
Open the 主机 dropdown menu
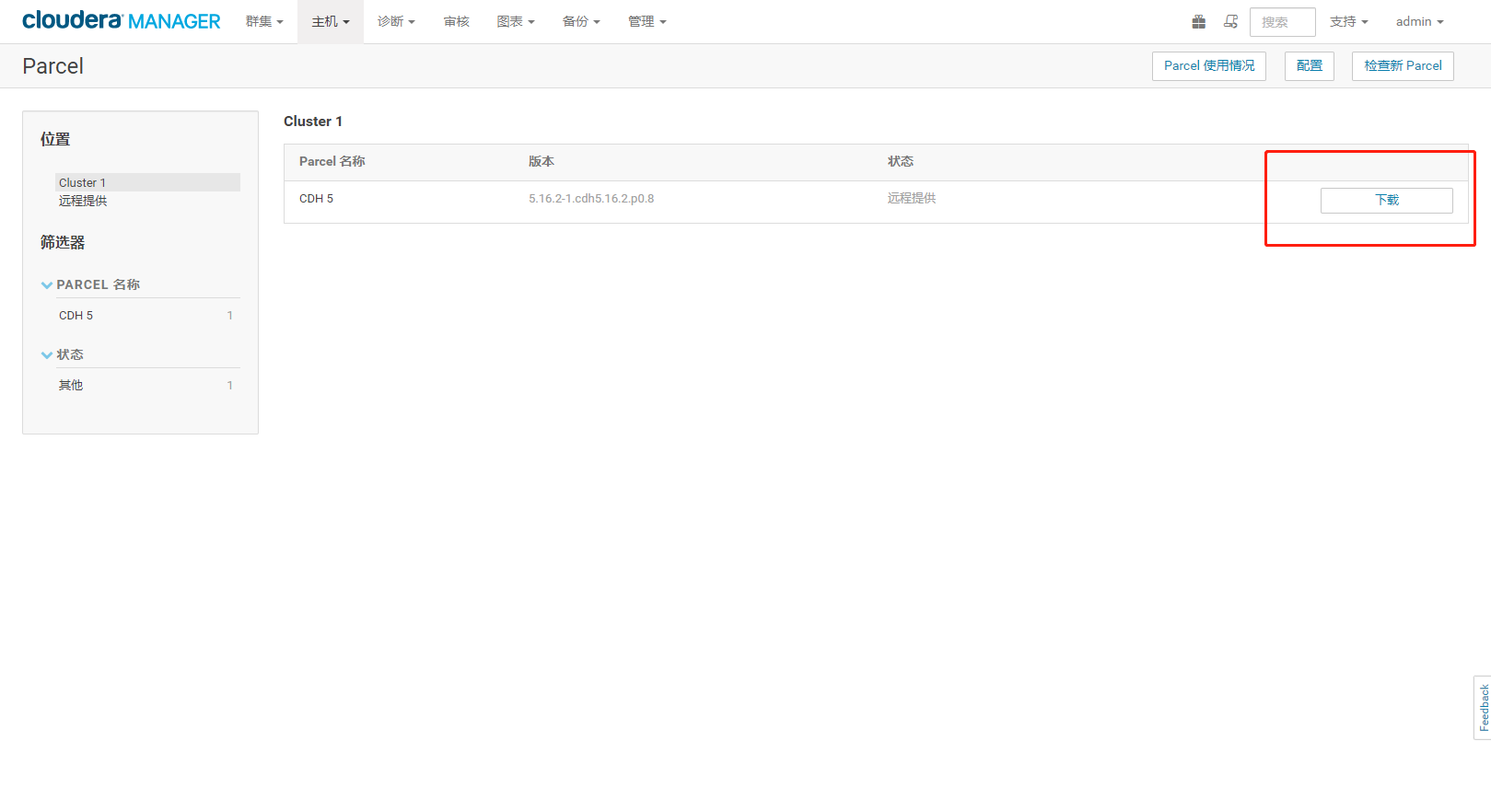[x=331, y=21]
